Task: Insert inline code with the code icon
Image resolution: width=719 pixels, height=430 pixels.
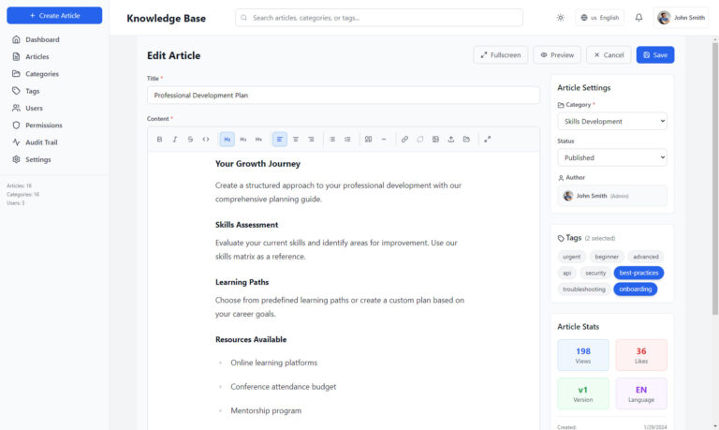Action: [206, 140]
